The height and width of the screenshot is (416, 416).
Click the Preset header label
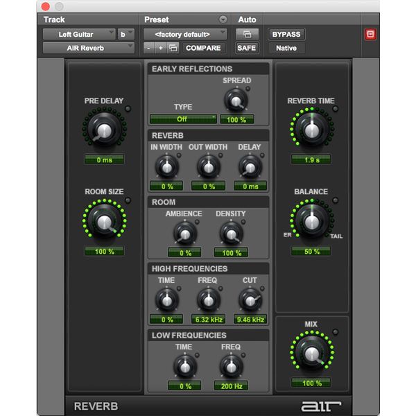coord(156,19)
